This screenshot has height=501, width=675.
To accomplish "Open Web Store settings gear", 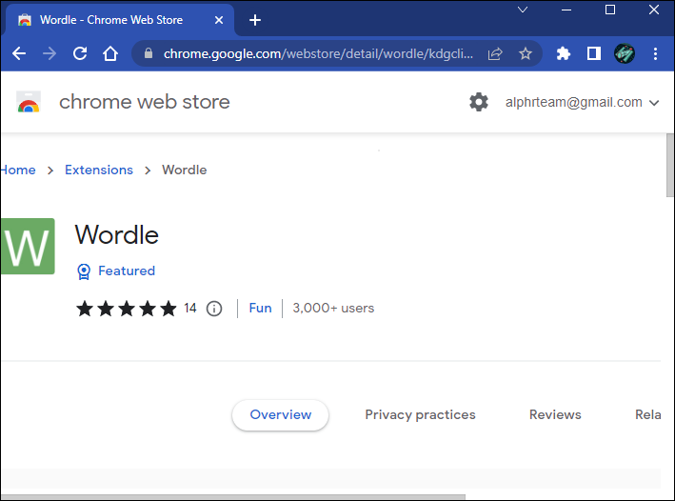I will [x=479, y=102].
